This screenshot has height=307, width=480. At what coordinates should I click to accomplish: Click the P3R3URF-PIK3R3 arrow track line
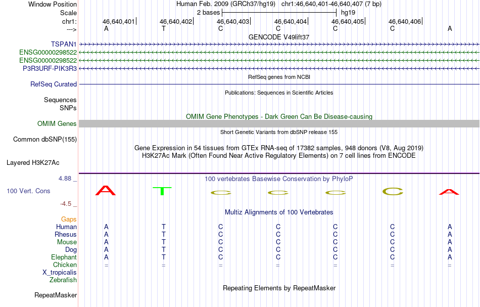click(279, 68)
